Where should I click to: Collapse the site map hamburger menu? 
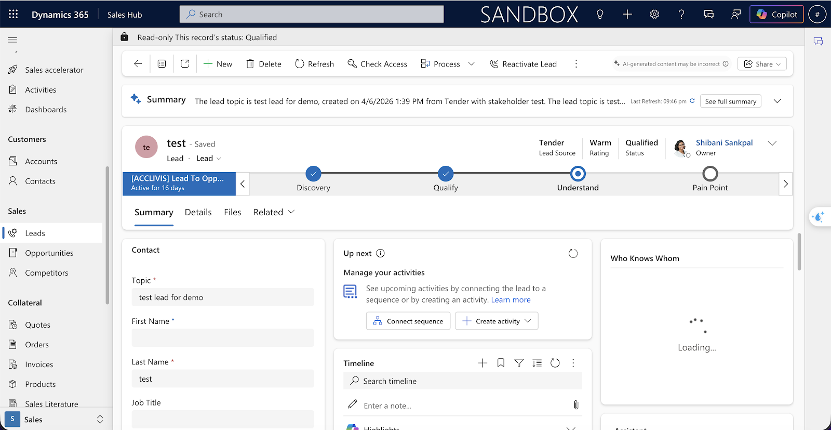coord(12,40)
